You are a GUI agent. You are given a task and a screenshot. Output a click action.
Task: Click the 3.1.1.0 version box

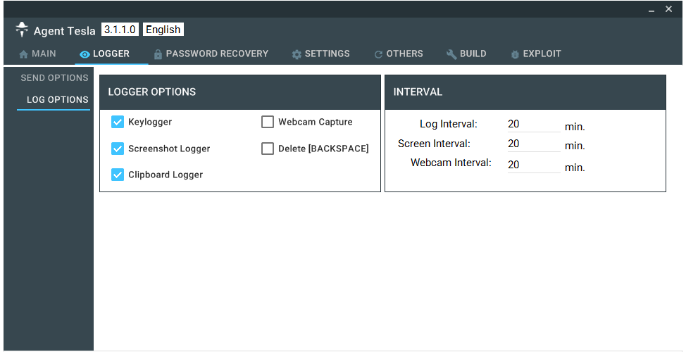(x=120, y=30)
